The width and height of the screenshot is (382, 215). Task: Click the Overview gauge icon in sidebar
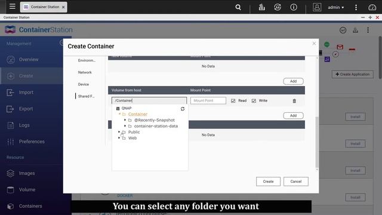[x=11, y=60]
